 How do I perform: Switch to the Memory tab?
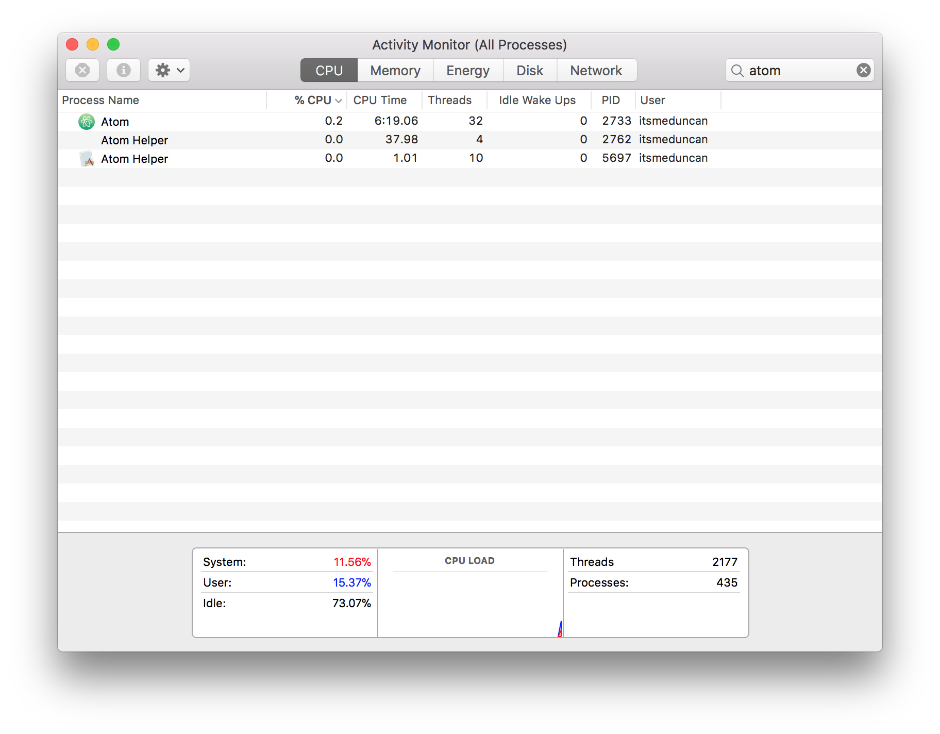point(395,70)
